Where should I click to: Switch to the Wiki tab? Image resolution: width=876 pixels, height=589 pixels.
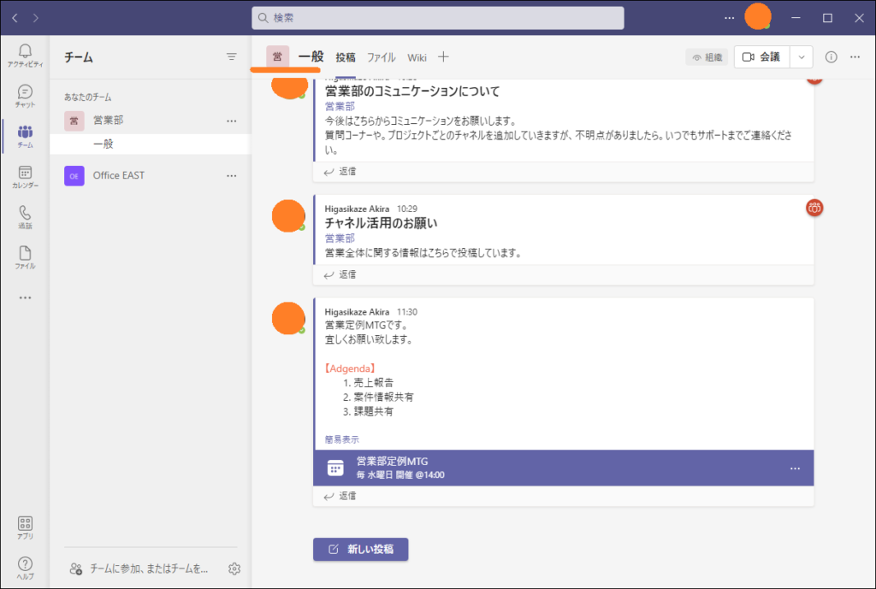point(417,57)
